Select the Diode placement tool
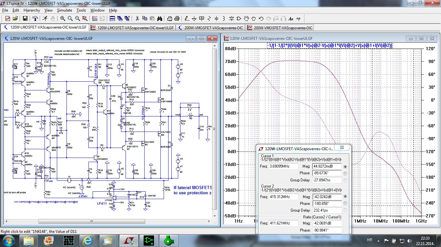 231,18
